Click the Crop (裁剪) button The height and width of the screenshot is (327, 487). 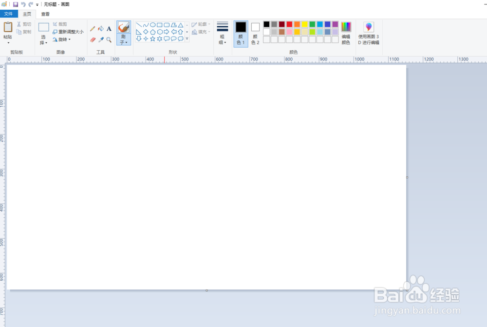(60, 24)
